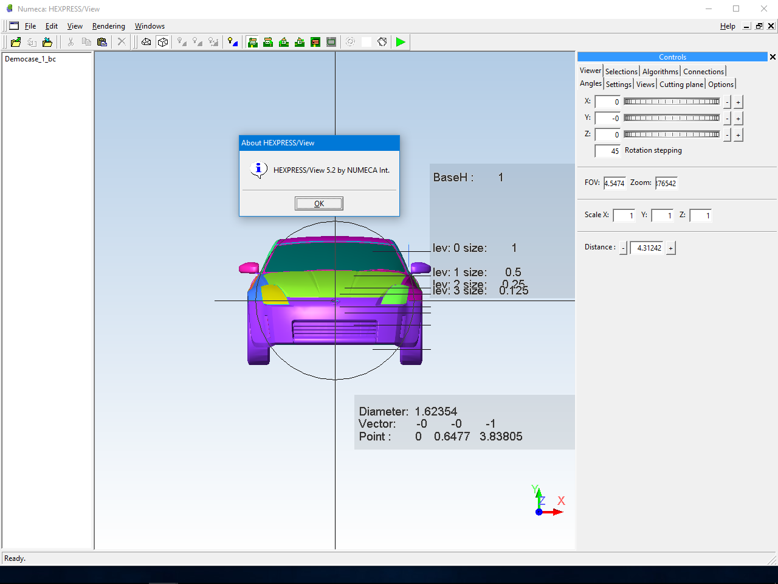
Task: Click the green play arrow icon
Action: click(401, 42)
